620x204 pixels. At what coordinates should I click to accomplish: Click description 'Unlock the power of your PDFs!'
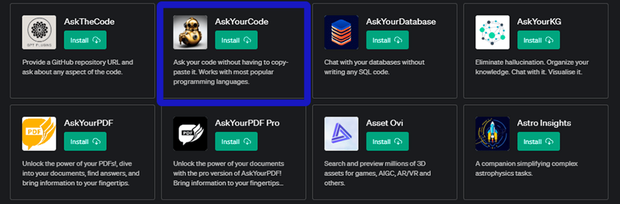coord(81,173)
